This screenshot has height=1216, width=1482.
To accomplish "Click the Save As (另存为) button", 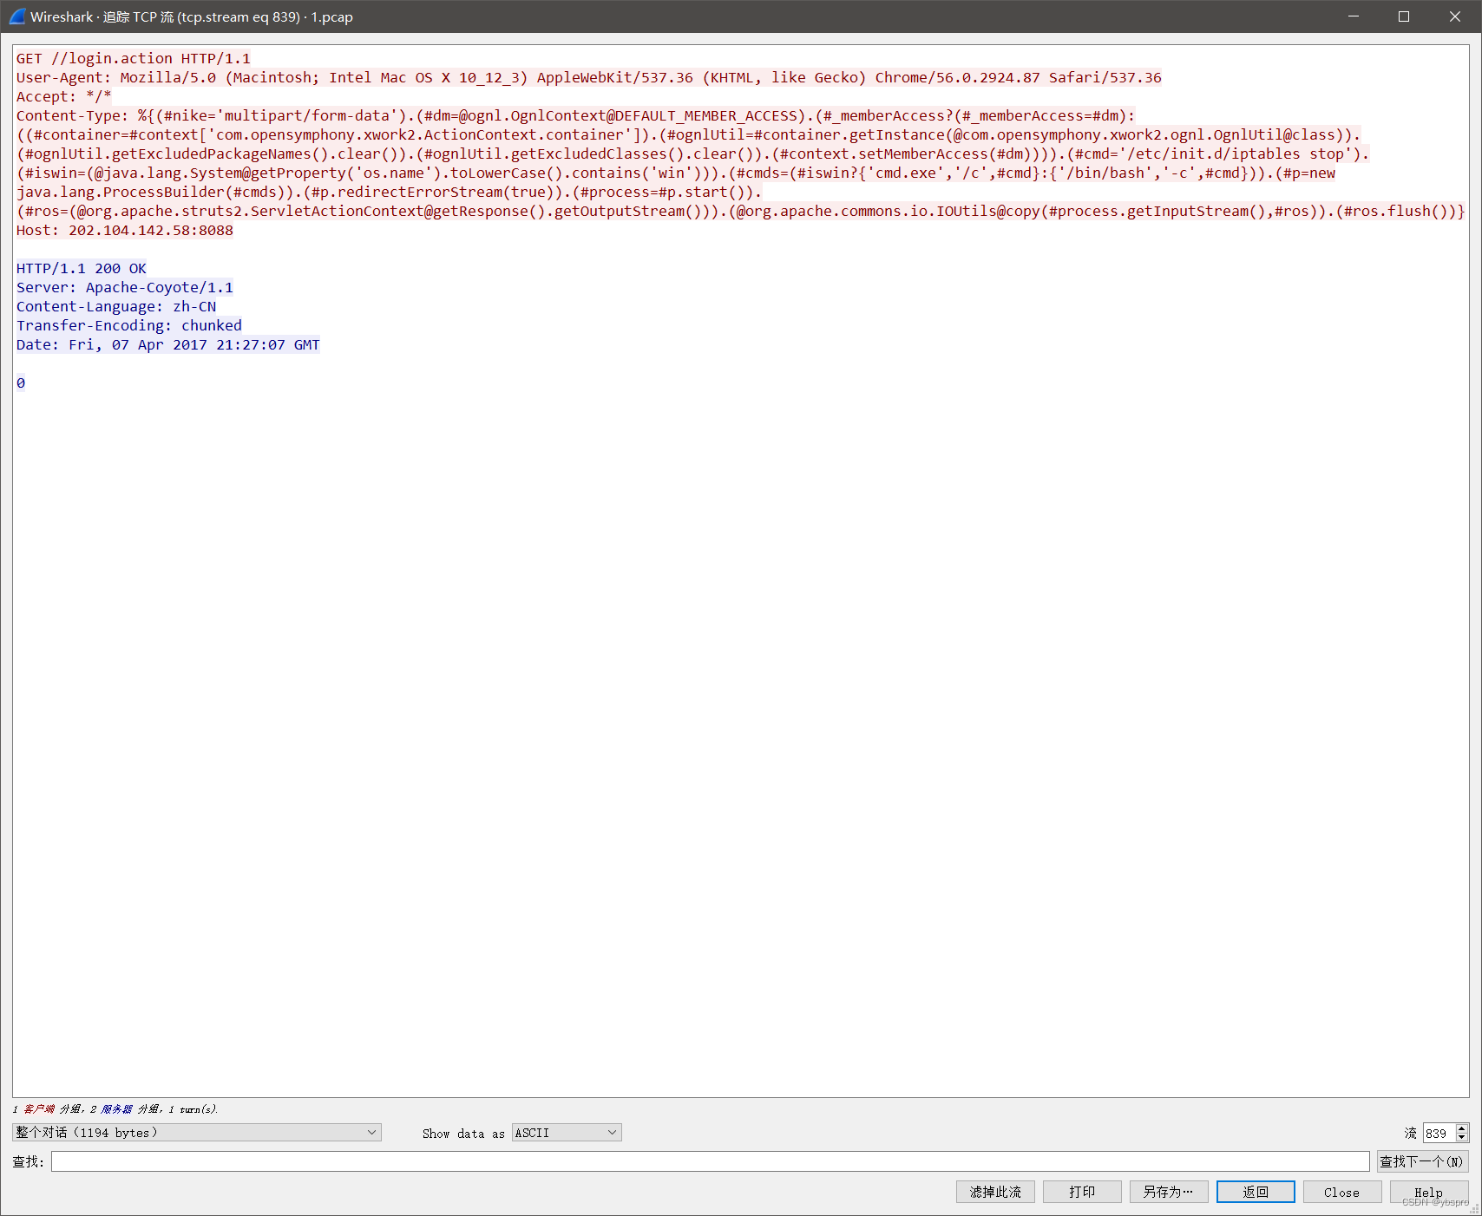I will coord(1169,1192).
